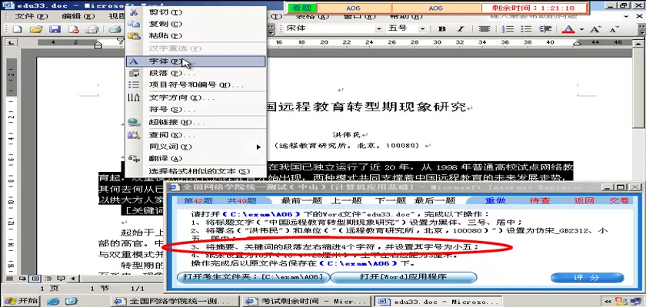The height and width of the screenshot is (307, 646).
Task: Toggle Bold formatting
Action: coord(442,29)
